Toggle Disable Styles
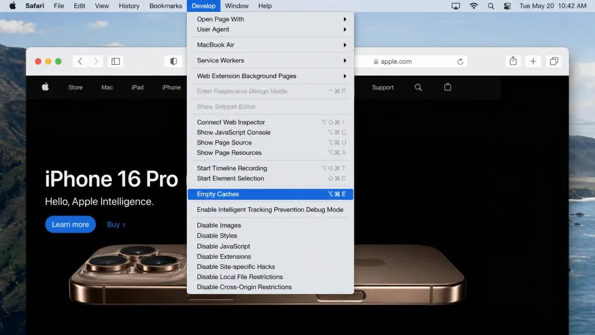This screenshot has width=595, height=335. [271, 236]
